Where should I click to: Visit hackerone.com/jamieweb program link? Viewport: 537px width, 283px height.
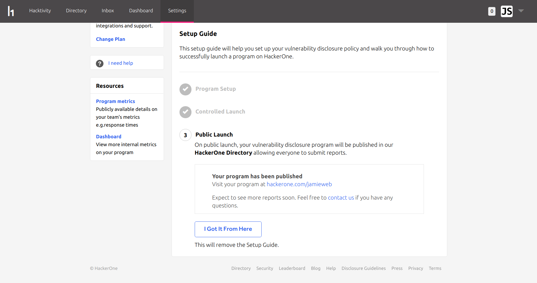pos(299,184)
